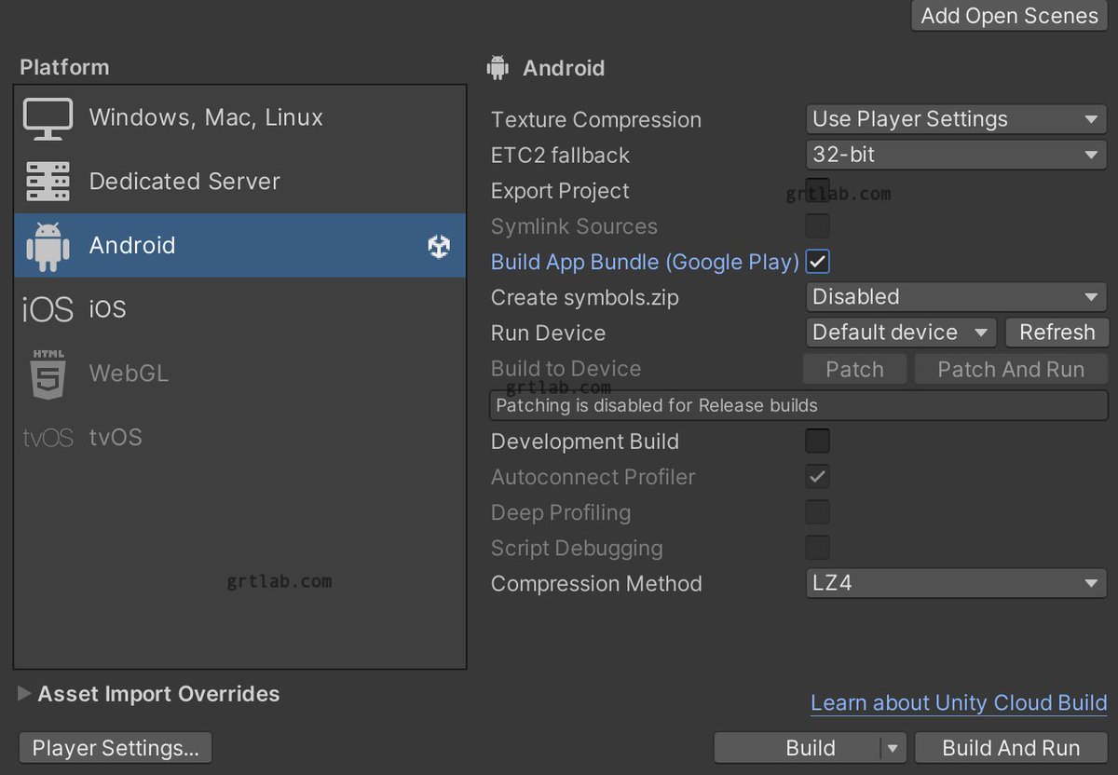Open the Texture Compression dropdown
Screen dimensions: 1118x775
(x=956, y=119)
